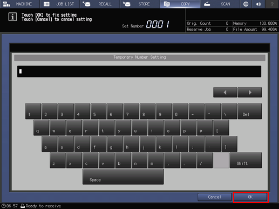Screen dimensions: 279x209
Task: Click the clock icon in the status bar
Action: click(x=4, y=206)
